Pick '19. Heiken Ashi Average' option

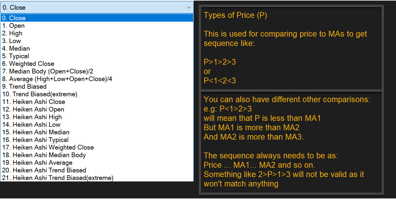pos(37,163)
